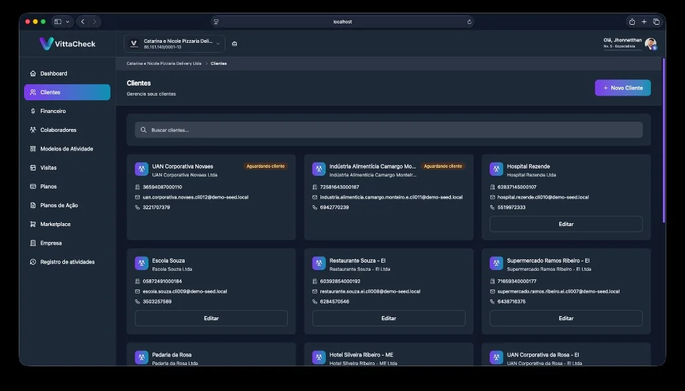Expand the company selector dropdown
The image size is (685, 391).
pyautogui.click(x=175, y=43)
